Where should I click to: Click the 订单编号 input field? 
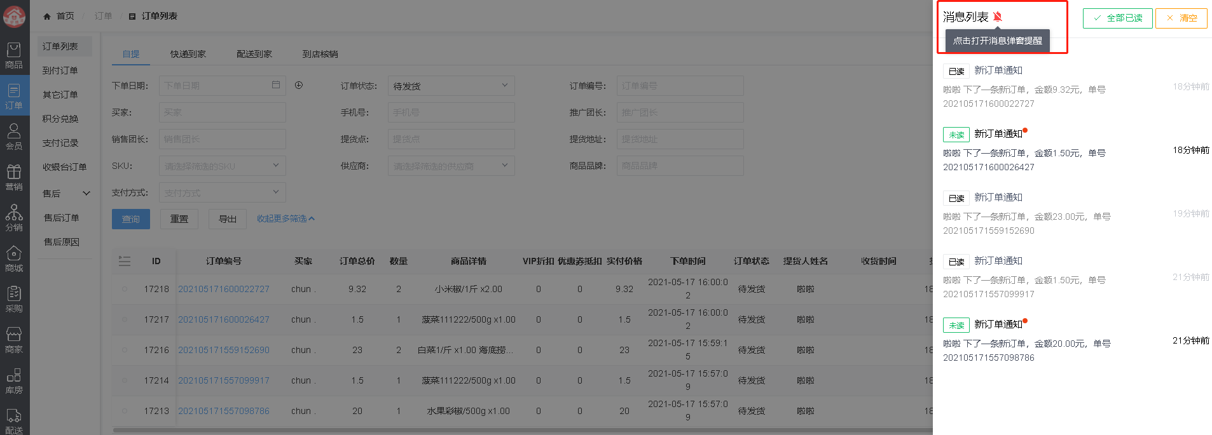pos(680,86)
